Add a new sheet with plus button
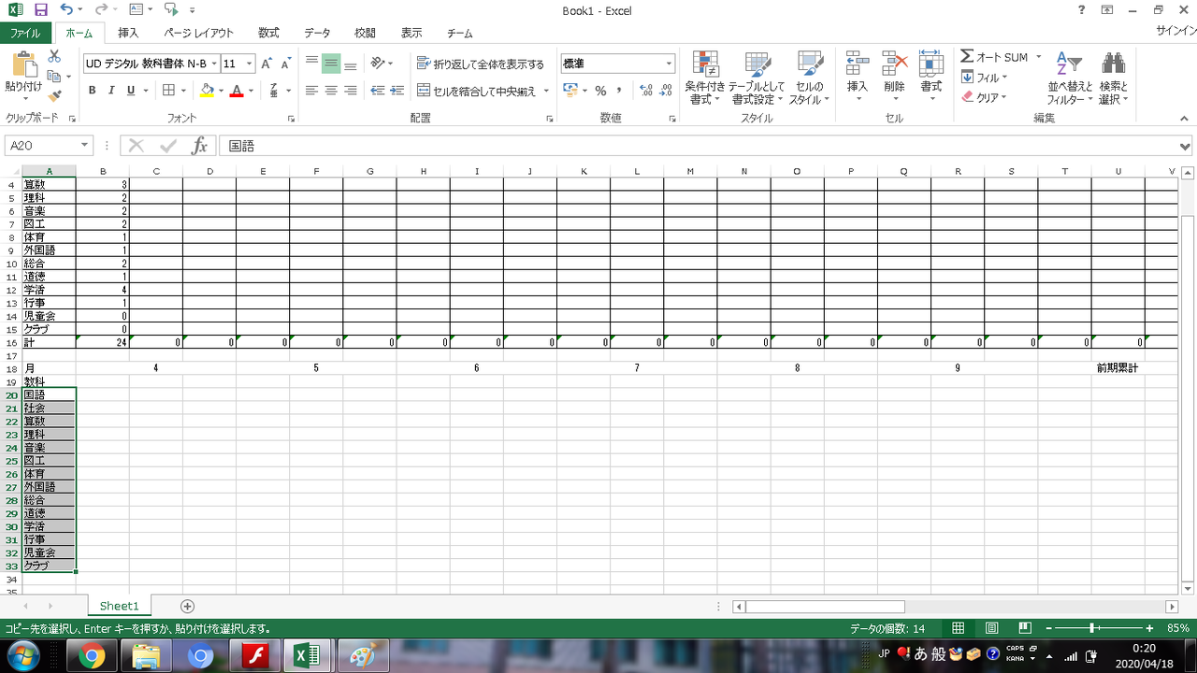This screenshot has width=1197, height=673. click(x=187, y=606)
